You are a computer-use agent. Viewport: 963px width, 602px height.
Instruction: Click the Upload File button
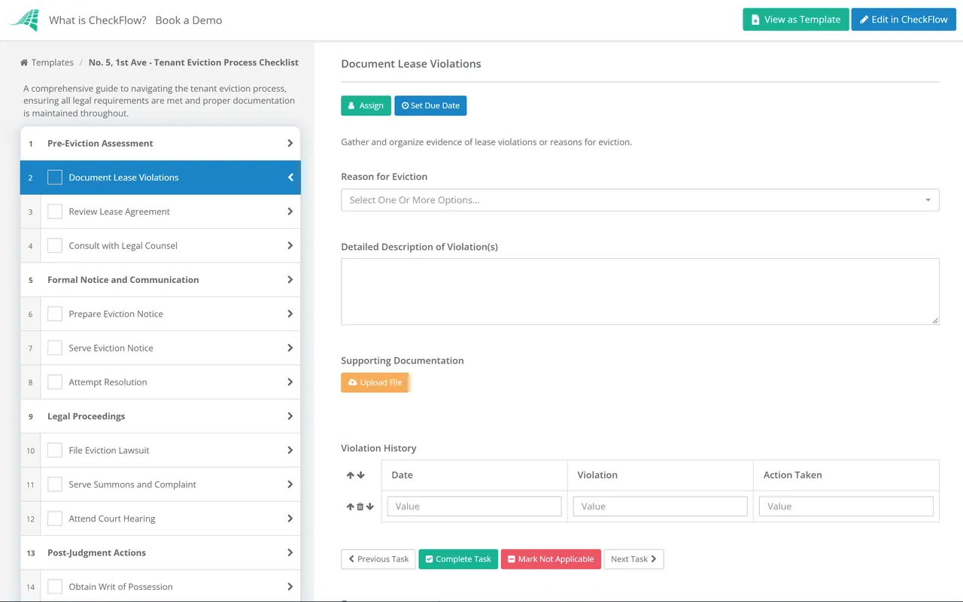(375, 382)
